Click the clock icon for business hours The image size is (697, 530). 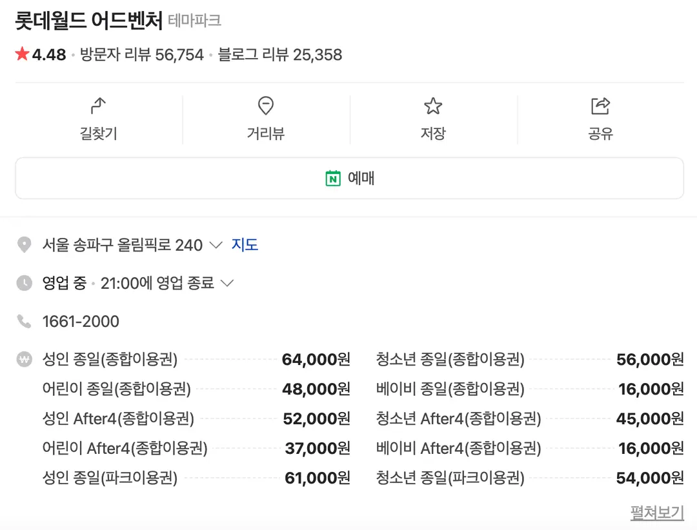point(24,283)
